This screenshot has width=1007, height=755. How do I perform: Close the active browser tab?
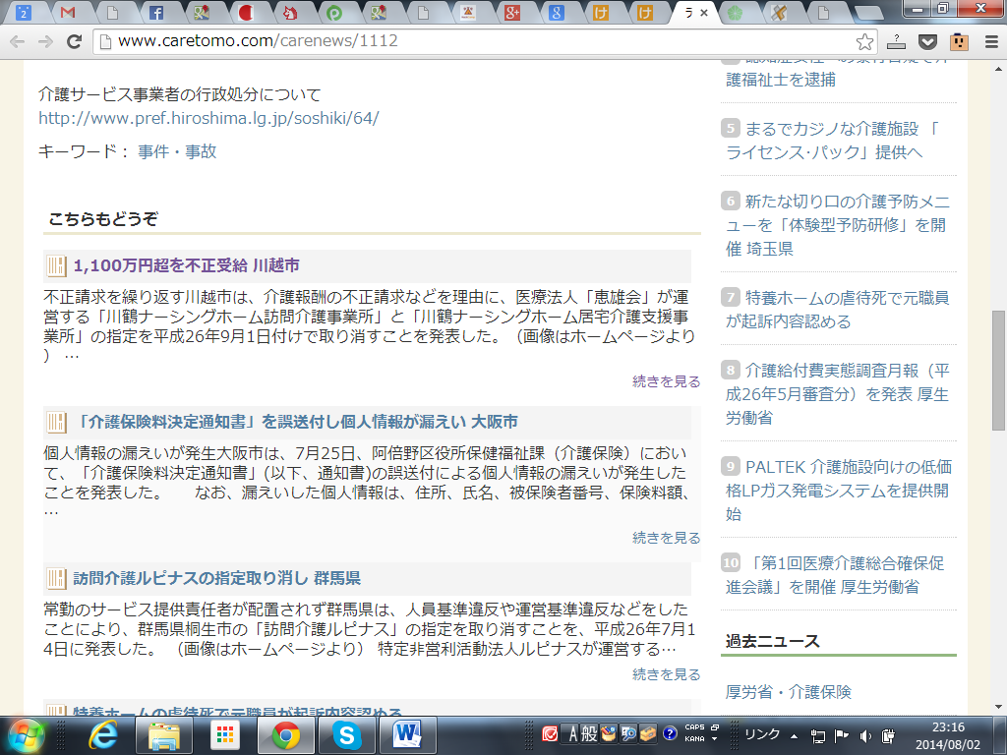[704, 14]
